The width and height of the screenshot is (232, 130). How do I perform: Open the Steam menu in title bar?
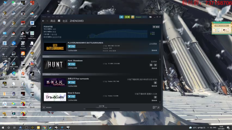coord(44,17)
